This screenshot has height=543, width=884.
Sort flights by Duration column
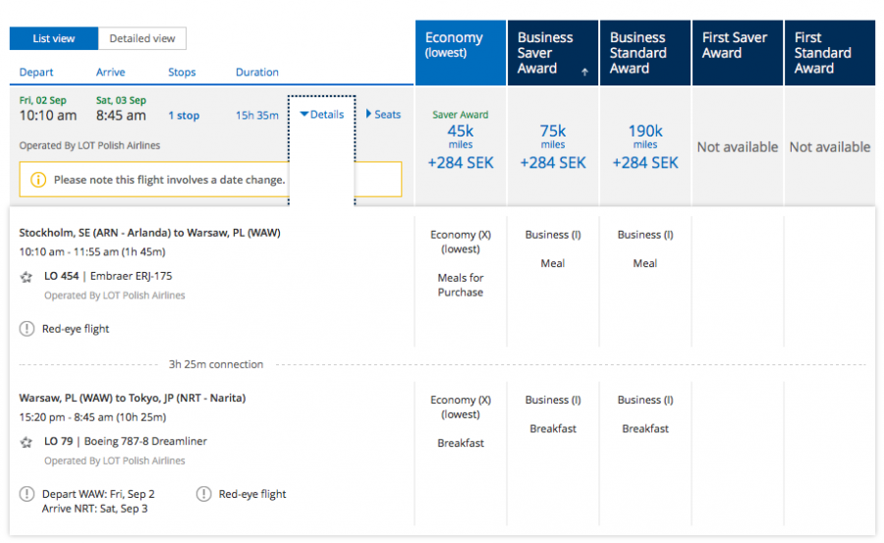256,73
